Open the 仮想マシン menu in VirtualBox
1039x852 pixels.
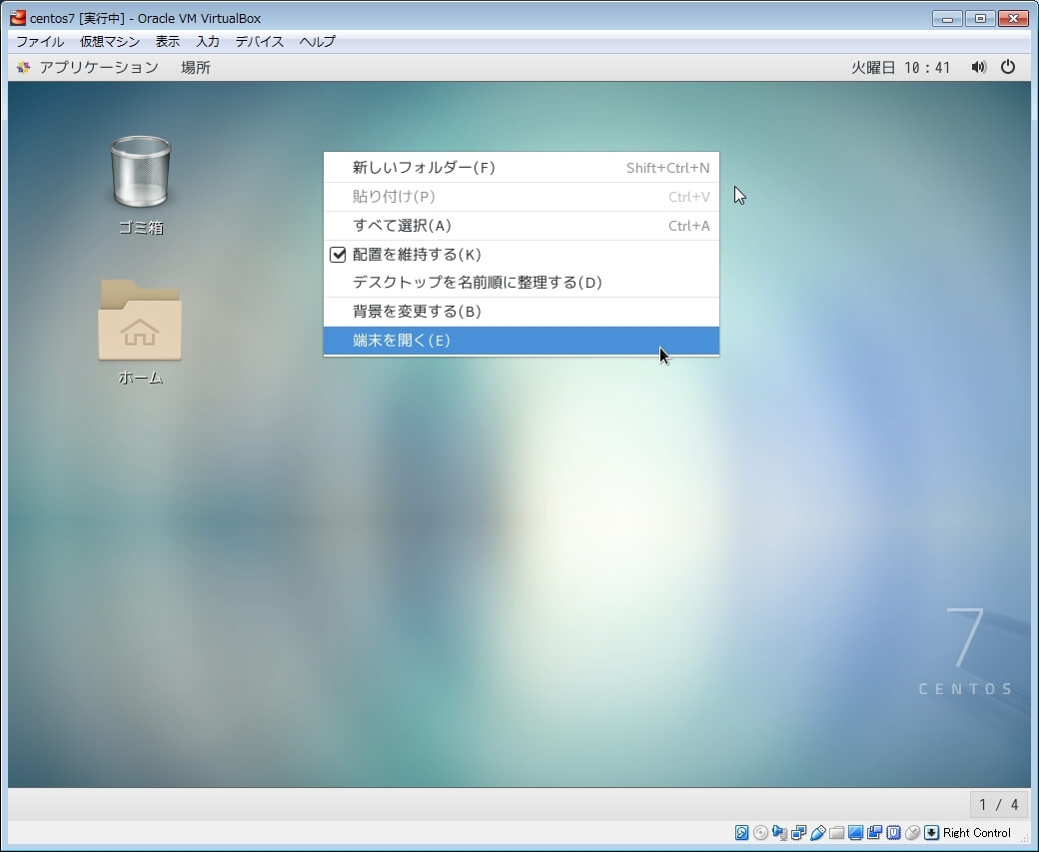(x=110, y=41)
